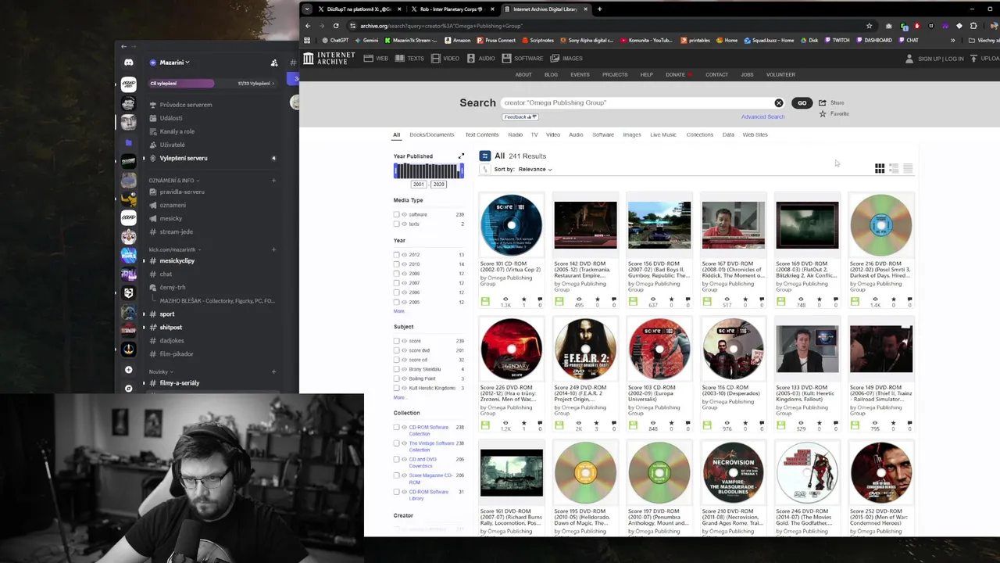Open Discord server folder icon
Viewport: 1000px width, 563px height.
[x=129, y=143]
